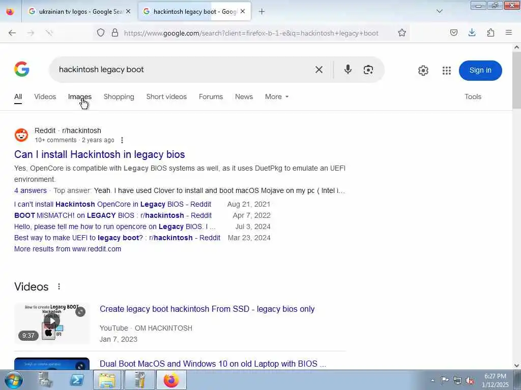Open 'Dual Boot MacOS and Windows 10' video link
Image resolution: width=521 pixels, height=390 pixels.
click(213, 364)
